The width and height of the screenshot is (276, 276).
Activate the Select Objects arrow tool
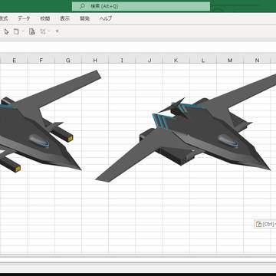(x=7, y=31)
